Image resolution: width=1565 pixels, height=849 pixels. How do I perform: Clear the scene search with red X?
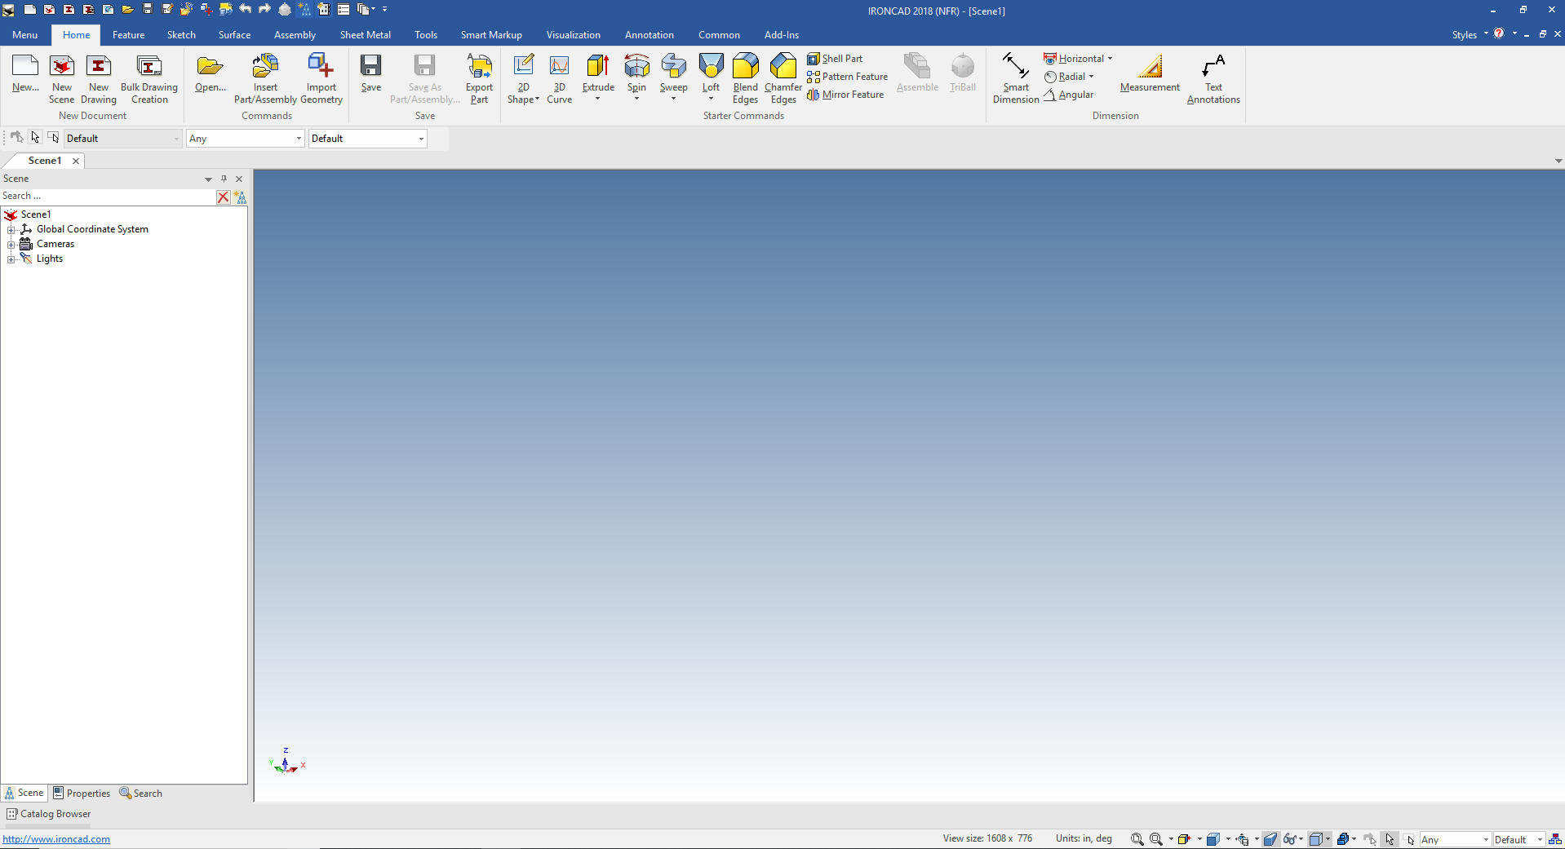pyautogui.click(x=223, y=197)
